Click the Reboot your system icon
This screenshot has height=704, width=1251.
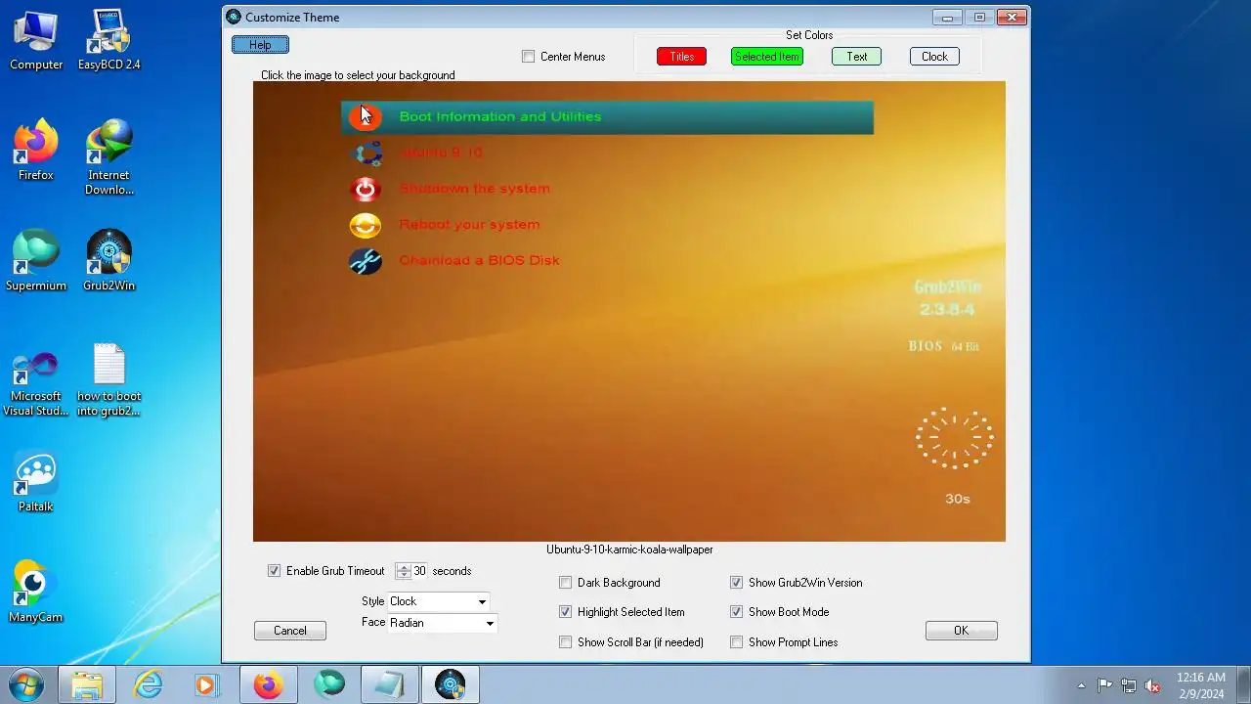(366, 225)
